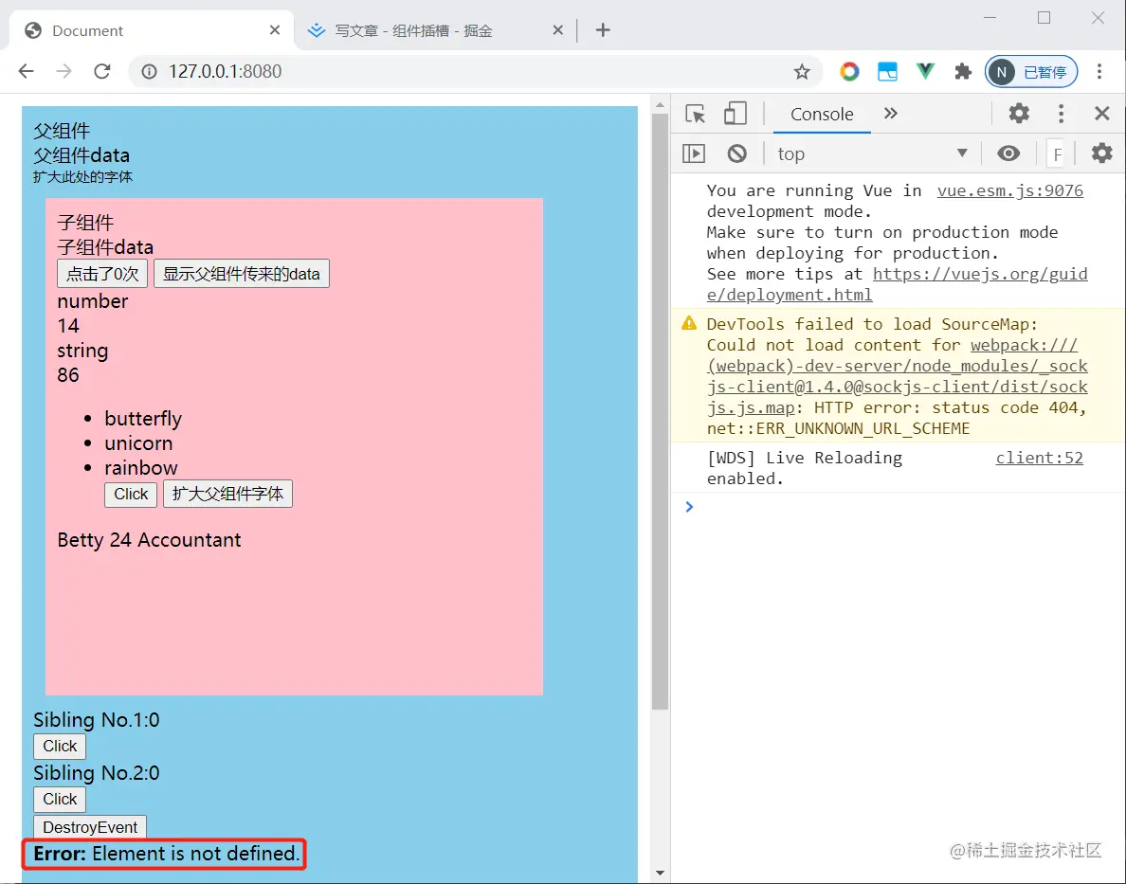Toggle the device toolbar
Viewport: 1126px width, 884px height.
click(x=735, y=114)
